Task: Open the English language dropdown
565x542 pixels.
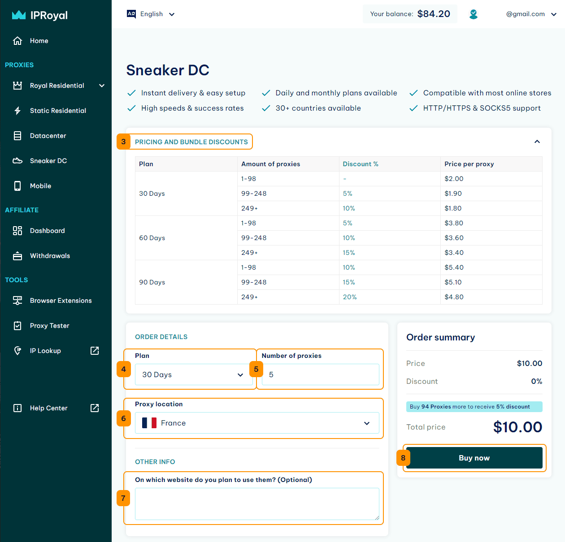Action: click(x=151, y=14)
